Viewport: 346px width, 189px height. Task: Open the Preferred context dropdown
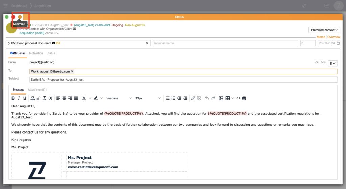[x=324, y=30]
